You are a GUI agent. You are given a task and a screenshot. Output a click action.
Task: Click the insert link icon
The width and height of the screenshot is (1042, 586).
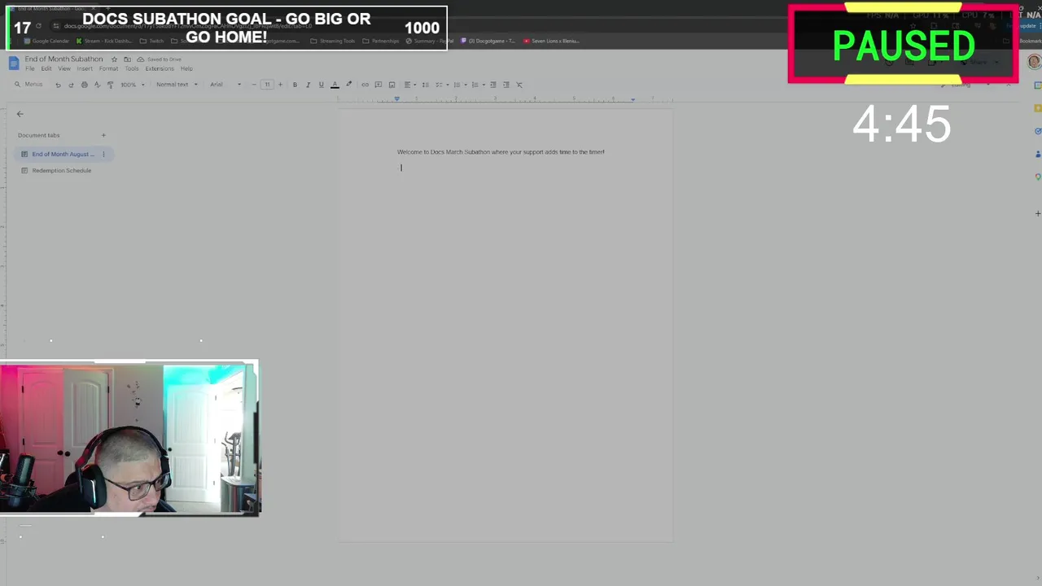pos(365,85)
